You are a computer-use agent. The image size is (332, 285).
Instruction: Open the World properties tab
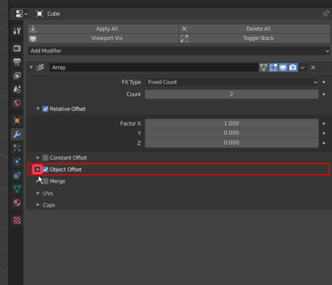(17, 103)
